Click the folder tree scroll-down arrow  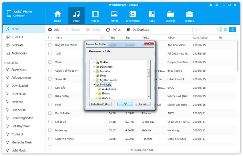(149, 97)
